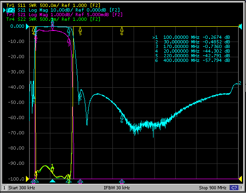Click cyan marker 5 near stopband peak
246x193 pixels.
80,96
